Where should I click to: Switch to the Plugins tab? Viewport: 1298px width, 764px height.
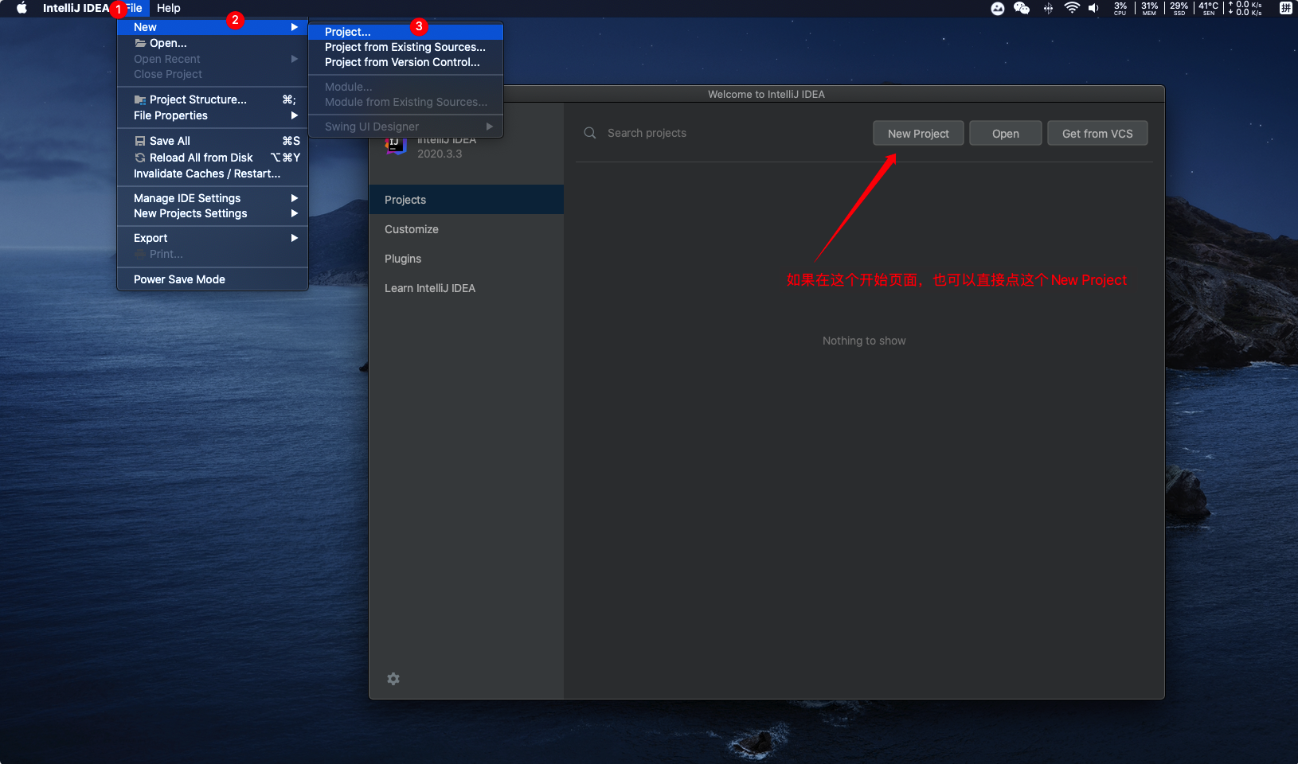pos(467,259)
